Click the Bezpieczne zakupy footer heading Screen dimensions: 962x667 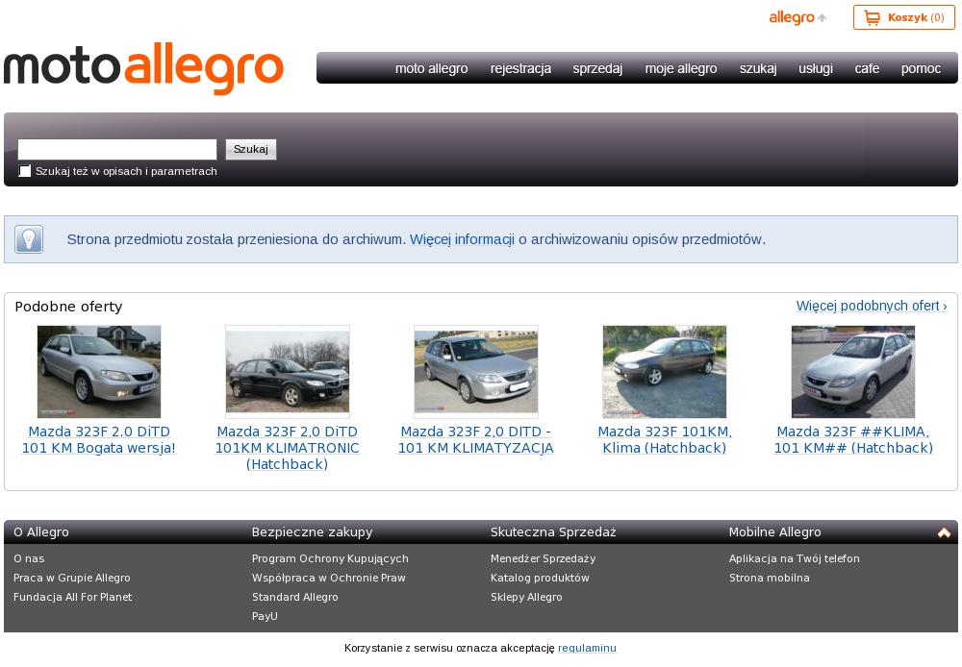tap(312, 532)
